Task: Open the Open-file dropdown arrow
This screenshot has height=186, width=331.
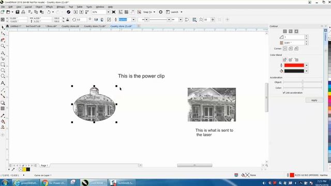Action: [12, 12]
